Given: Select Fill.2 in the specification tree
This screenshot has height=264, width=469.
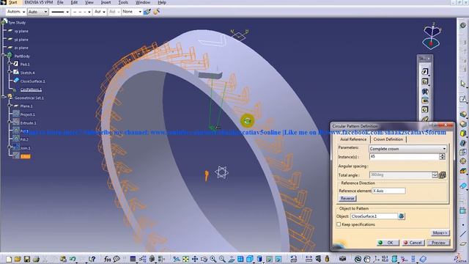Looking at the screenshot, I should coord(24,139).
